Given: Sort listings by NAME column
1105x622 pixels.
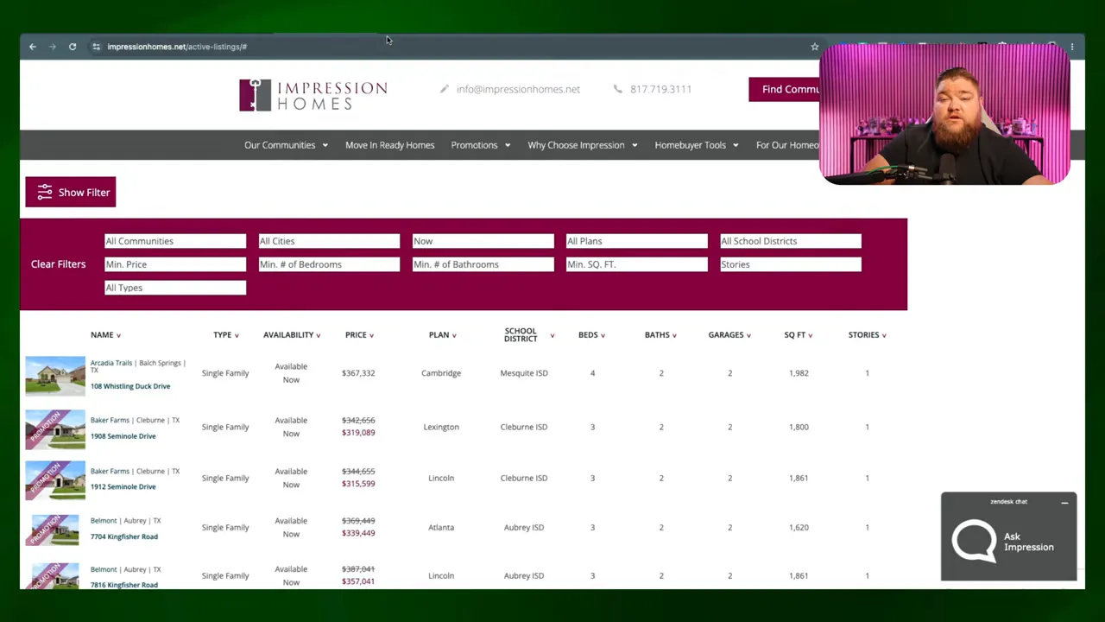Looking at the screenshot, I should click(x=105, y=335).
